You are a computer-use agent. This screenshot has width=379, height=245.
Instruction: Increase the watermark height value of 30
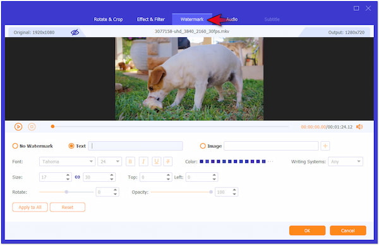(x=112, y=175)
